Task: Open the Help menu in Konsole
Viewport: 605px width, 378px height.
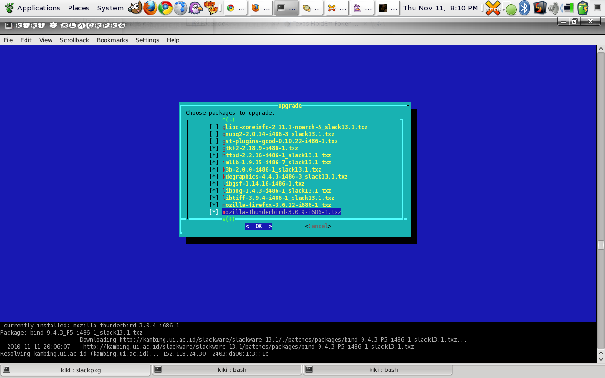Action: 173,40
